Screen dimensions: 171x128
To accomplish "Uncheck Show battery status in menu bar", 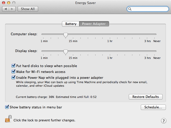I will pos(7,107).
